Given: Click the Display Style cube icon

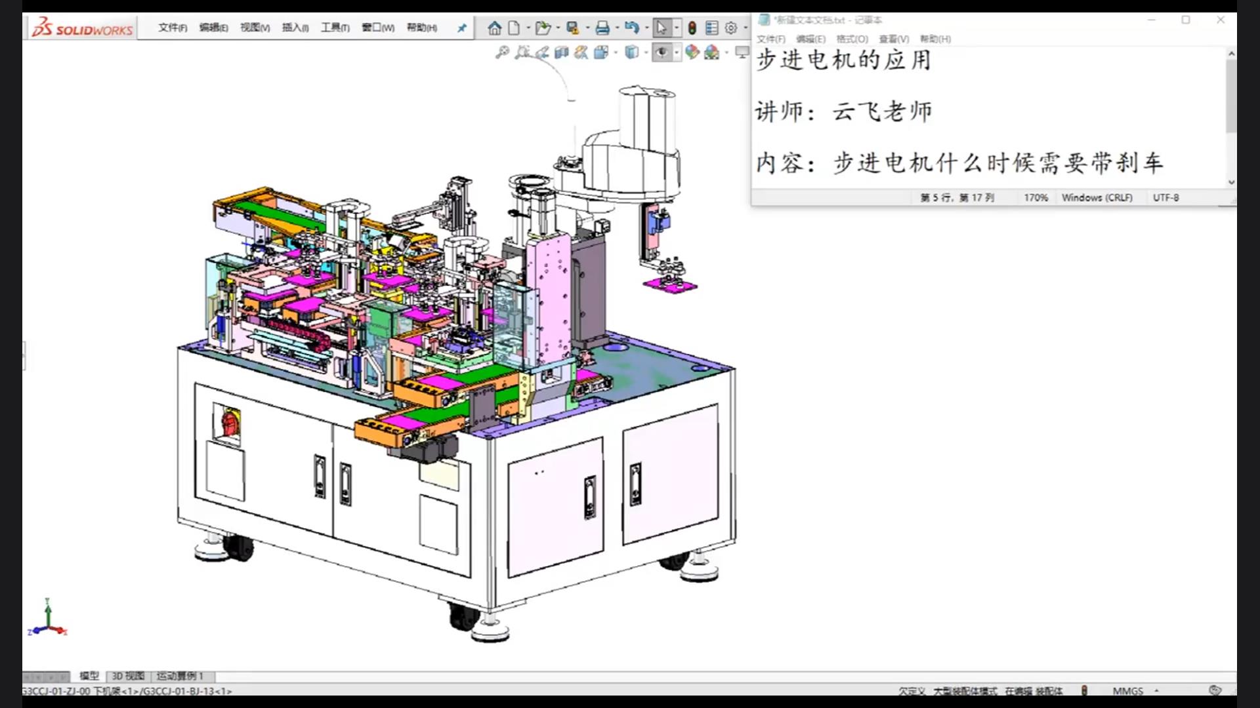Looking at the screenshot, I should click(631, 52).
